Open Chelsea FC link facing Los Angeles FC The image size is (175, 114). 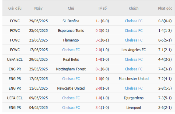pyautogui.click(x=71, y=50)
